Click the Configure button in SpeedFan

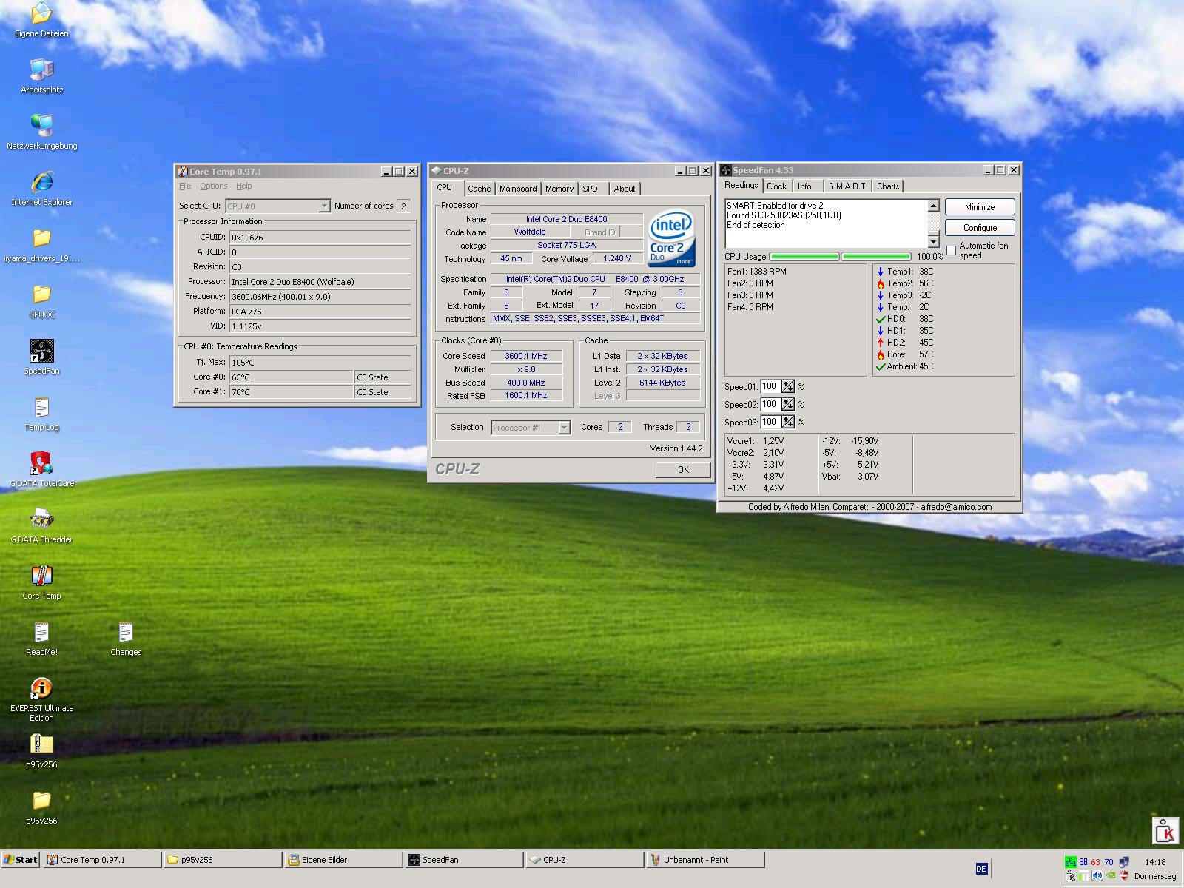click(x=980, y=228)
